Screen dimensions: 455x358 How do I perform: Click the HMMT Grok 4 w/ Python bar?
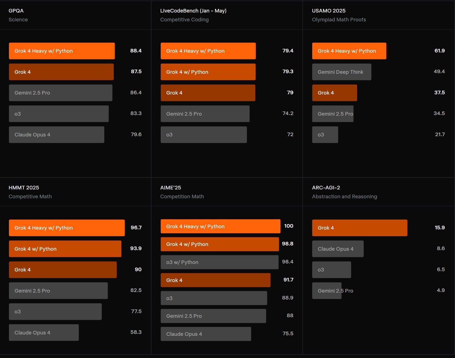[65, 249]
